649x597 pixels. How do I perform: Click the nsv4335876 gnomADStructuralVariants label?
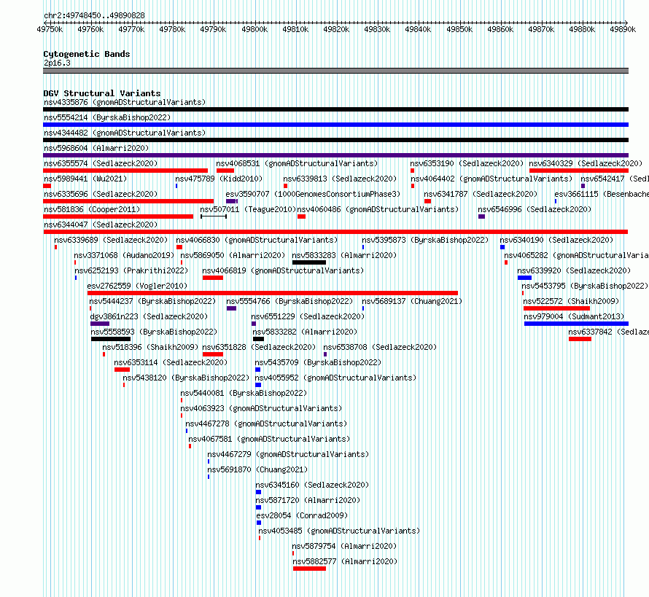(125, 102)
